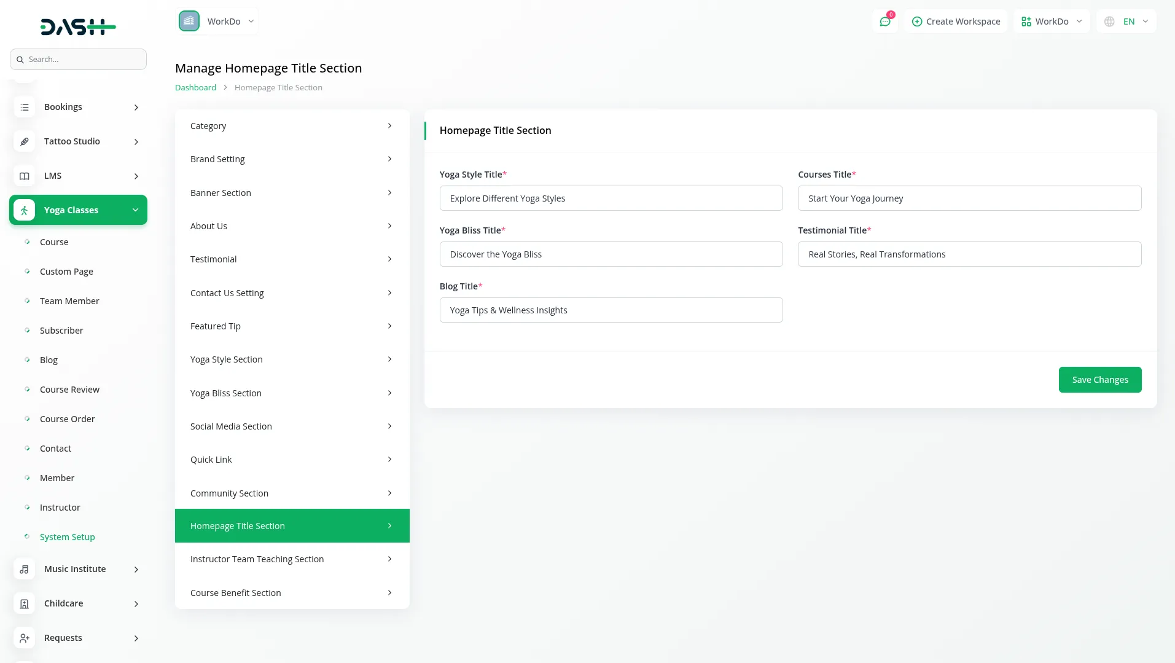Image resolution: width=1175 pixels, height=663 pixels.
Task: Click the Create Workspace button
Action: click(956, 22)
